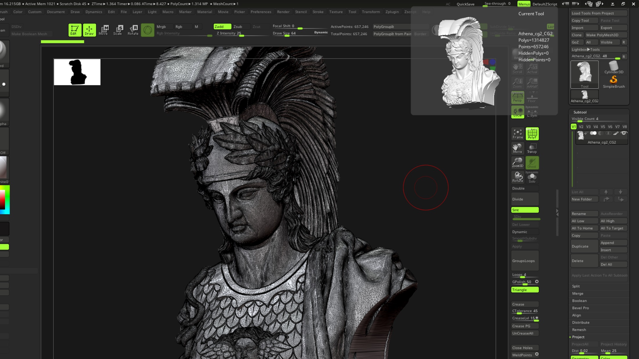Click the Zoom3D navigation icon
The width and height of the screenshot is (639, 359).
518,163
